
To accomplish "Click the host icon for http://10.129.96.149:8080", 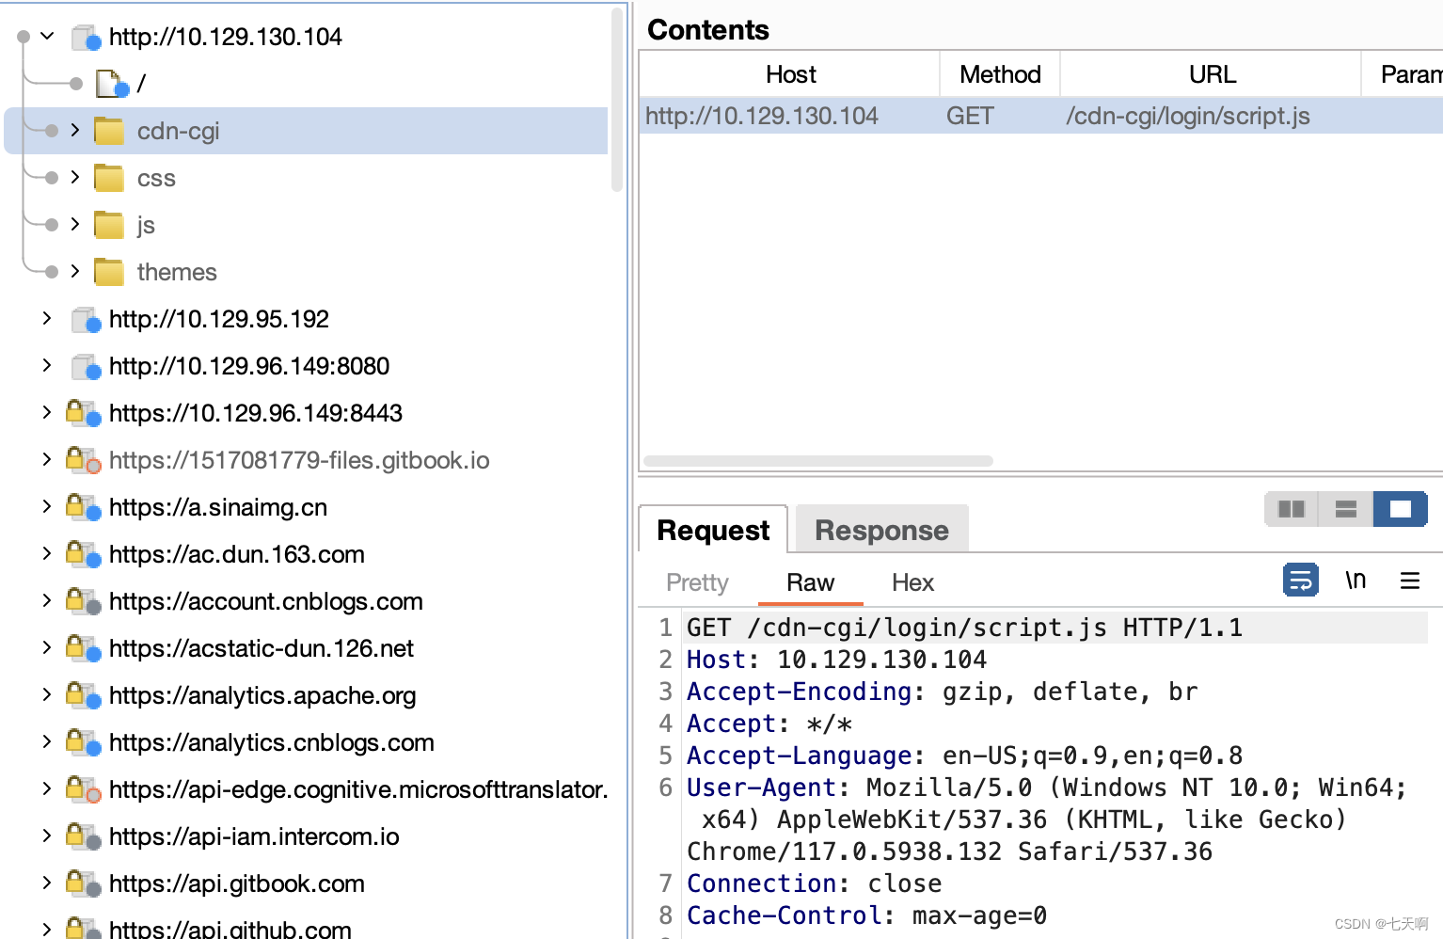I will [87, 367].
